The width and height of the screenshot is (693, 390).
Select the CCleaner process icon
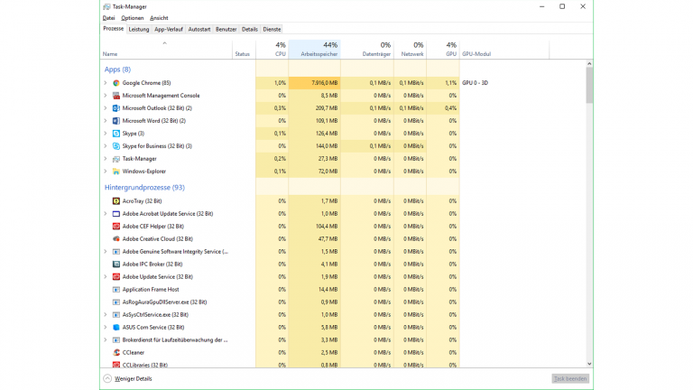coord(116,353)
